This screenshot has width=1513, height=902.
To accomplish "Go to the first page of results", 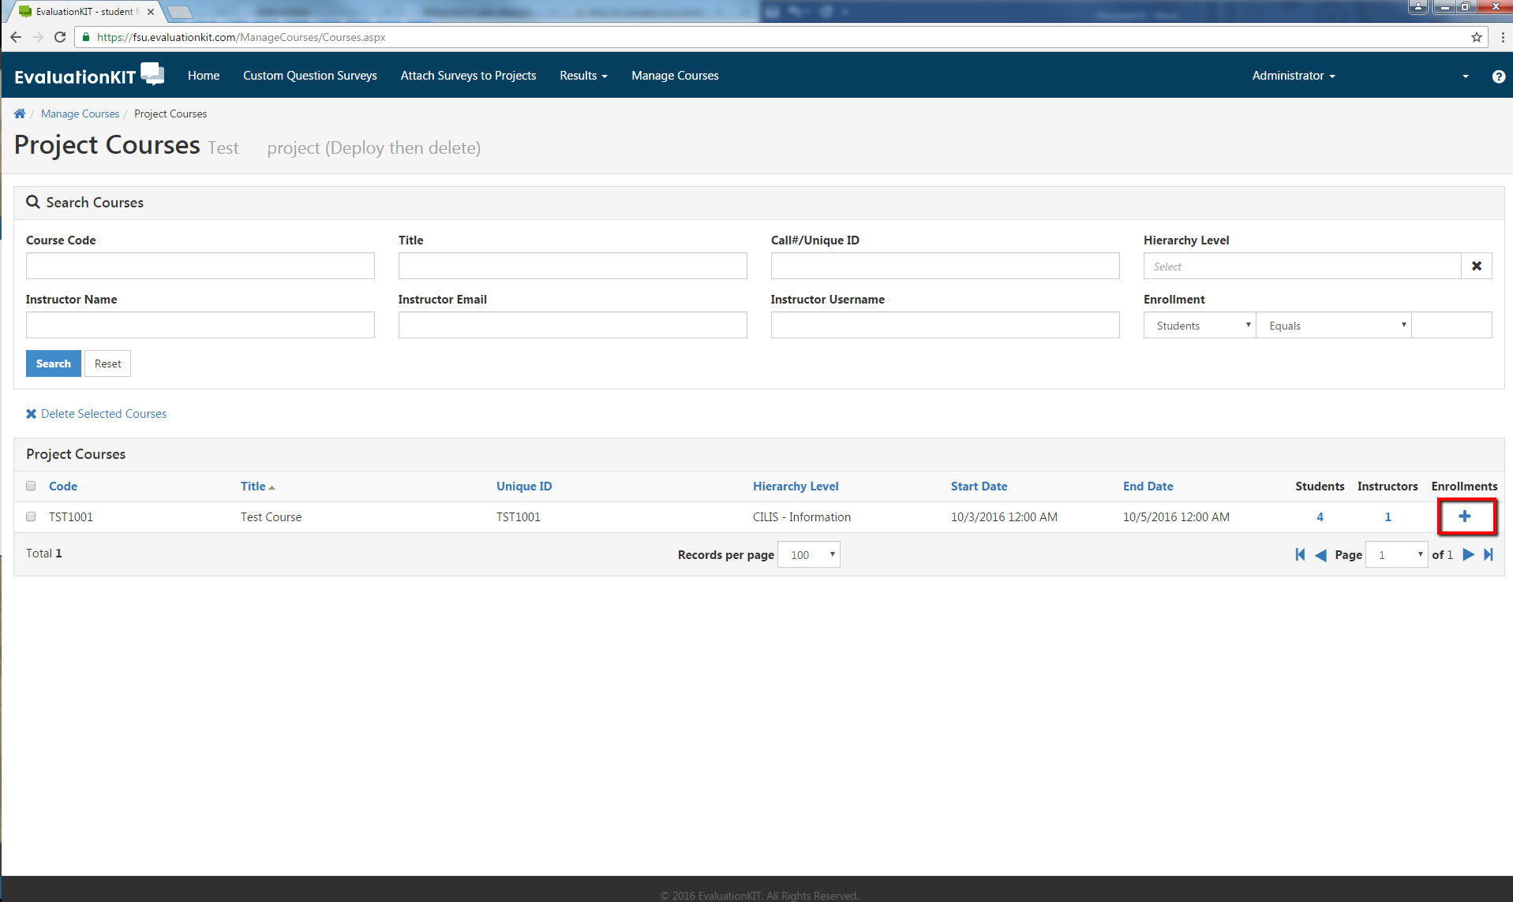I will tap(1300, 554).
